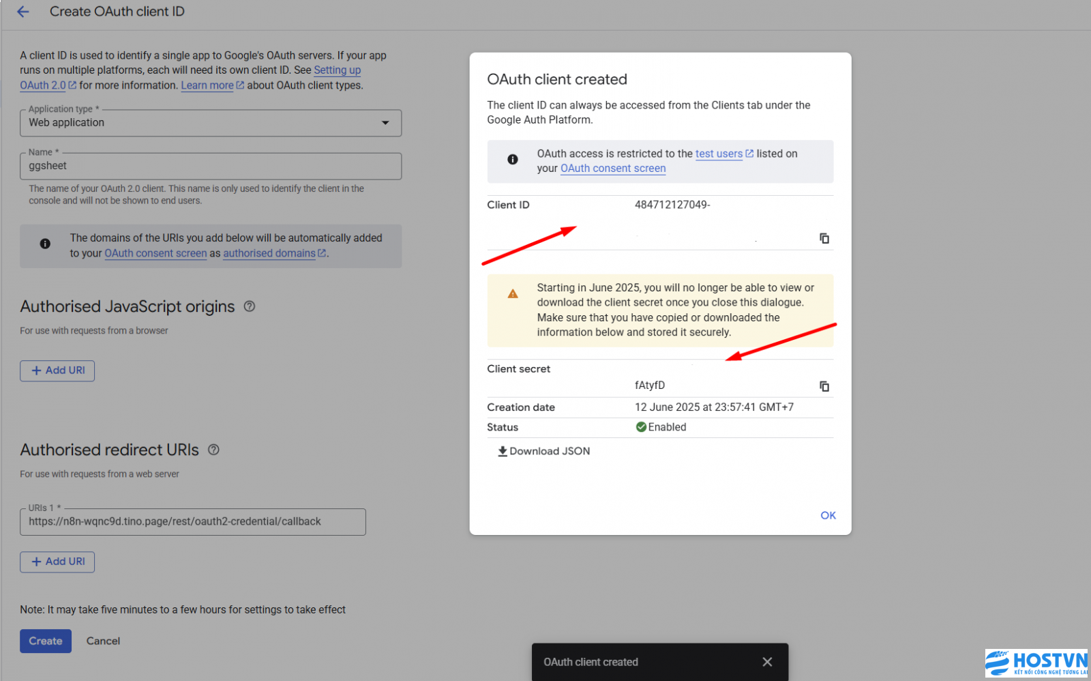Download JSON of the client credentials

click(x=544, y=451)
